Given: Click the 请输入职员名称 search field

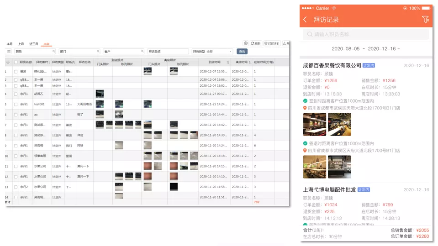Looking at the screenshot, I should click(365, 34).
